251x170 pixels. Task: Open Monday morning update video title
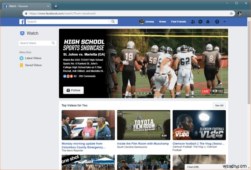click(x=83, y=146)
